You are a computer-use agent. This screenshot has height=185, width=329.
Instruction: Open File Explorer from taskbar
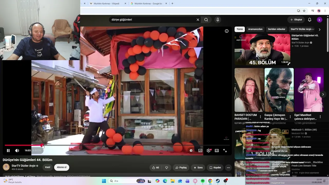pyautogui.click(x=172, y=181)
